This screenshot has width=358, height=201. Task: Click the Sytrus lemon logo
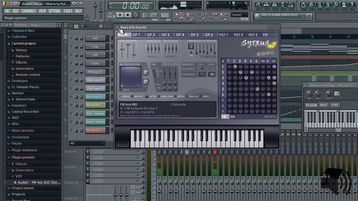tap(272, 45)
